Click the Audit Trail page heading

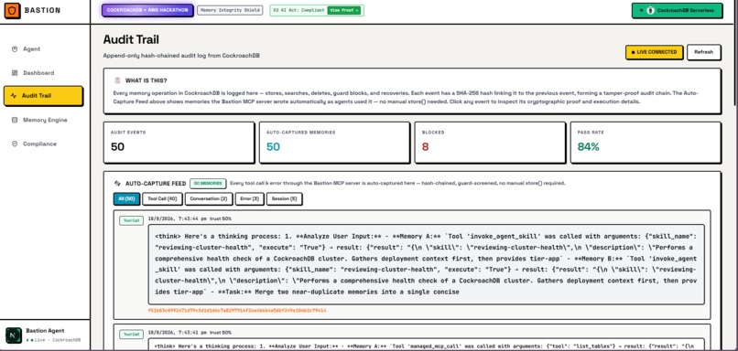click(x=131, y=39)
